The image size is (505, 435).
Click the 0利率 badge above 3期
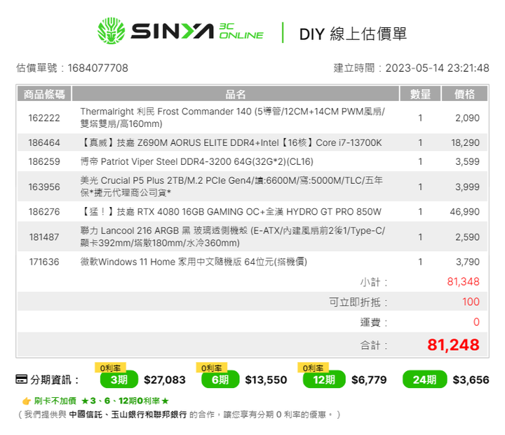pyautogui.click(x=110, y=368)
